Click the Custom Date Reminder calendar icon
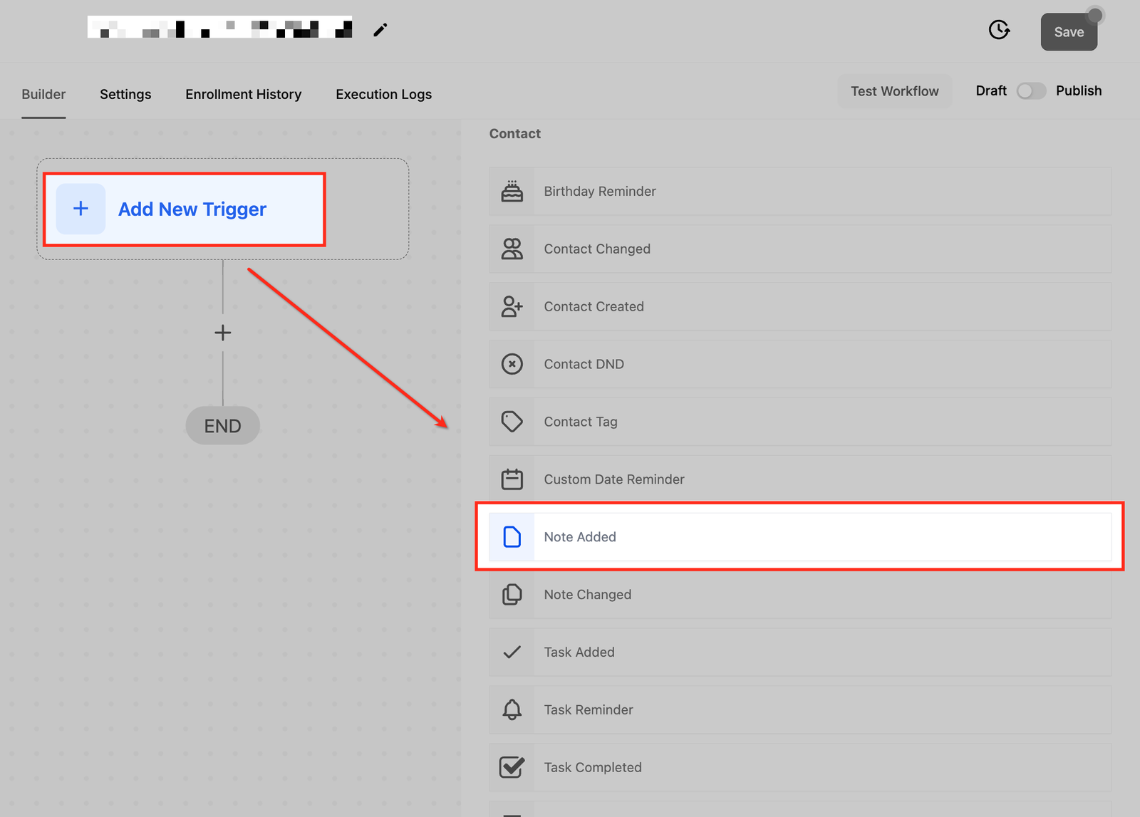This screenshot has width=1140, height=817. (x=512, y=479)
